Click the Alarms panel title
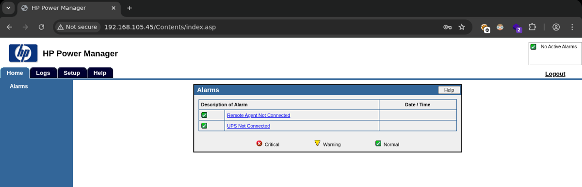The width and height of the screenshot is (582, 187). 208,90
